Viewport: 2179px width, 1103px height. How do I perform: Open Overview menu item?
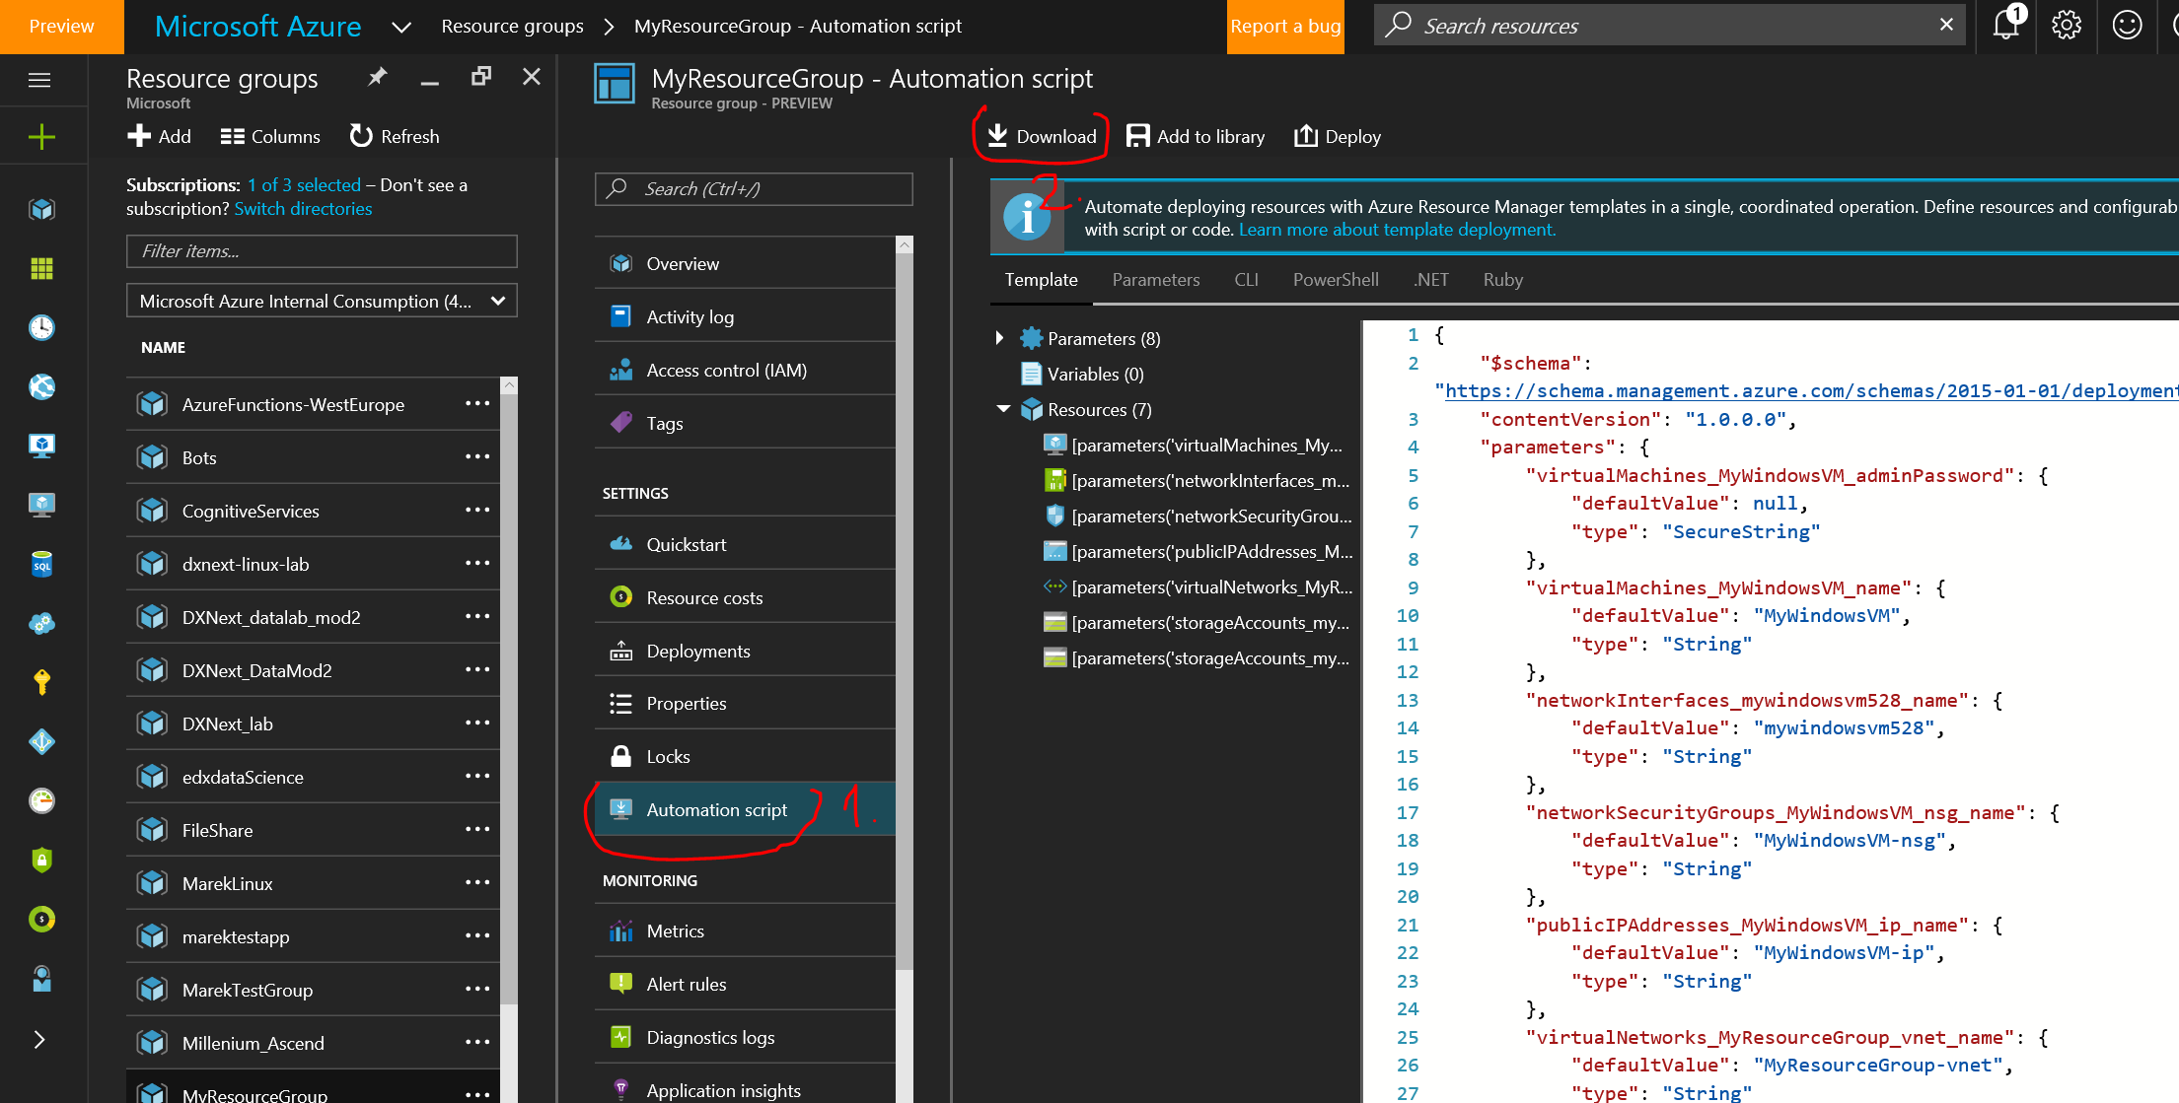click(745, 264)
